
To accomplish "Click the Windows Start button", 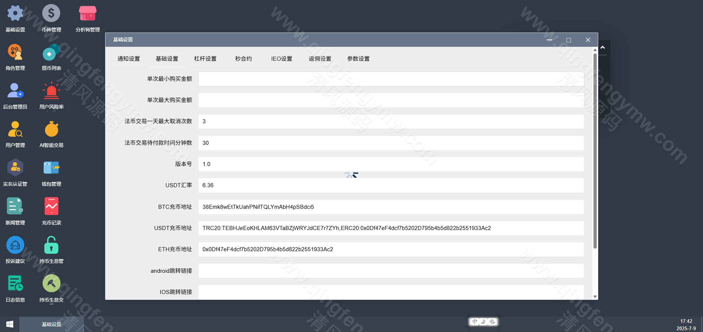I will [10, 324].
